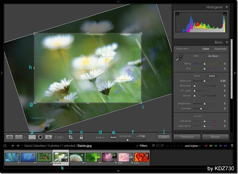The width and height of the screenshot is (238, 174).
Task: Pick the Straighten level tool icon
Action: click(x=113, y=137)
